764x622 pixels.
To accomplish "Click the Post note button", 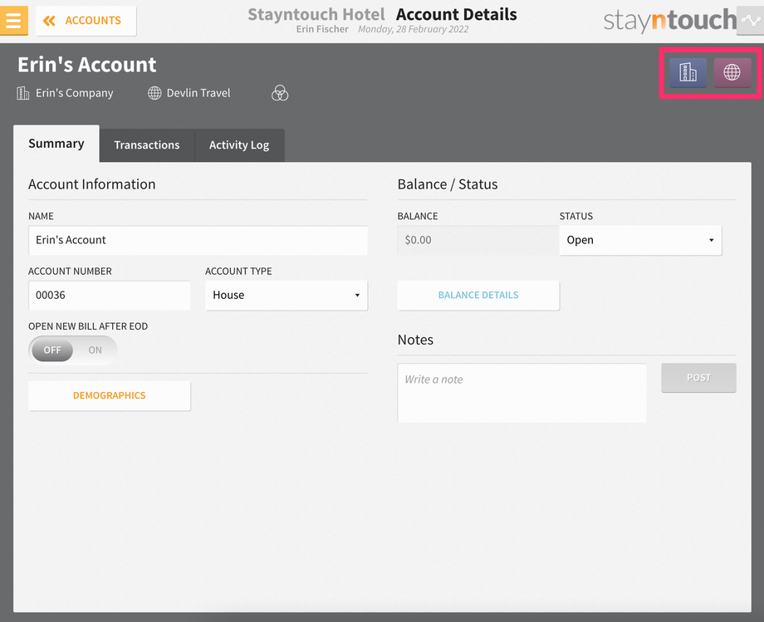I will (698, 378).
